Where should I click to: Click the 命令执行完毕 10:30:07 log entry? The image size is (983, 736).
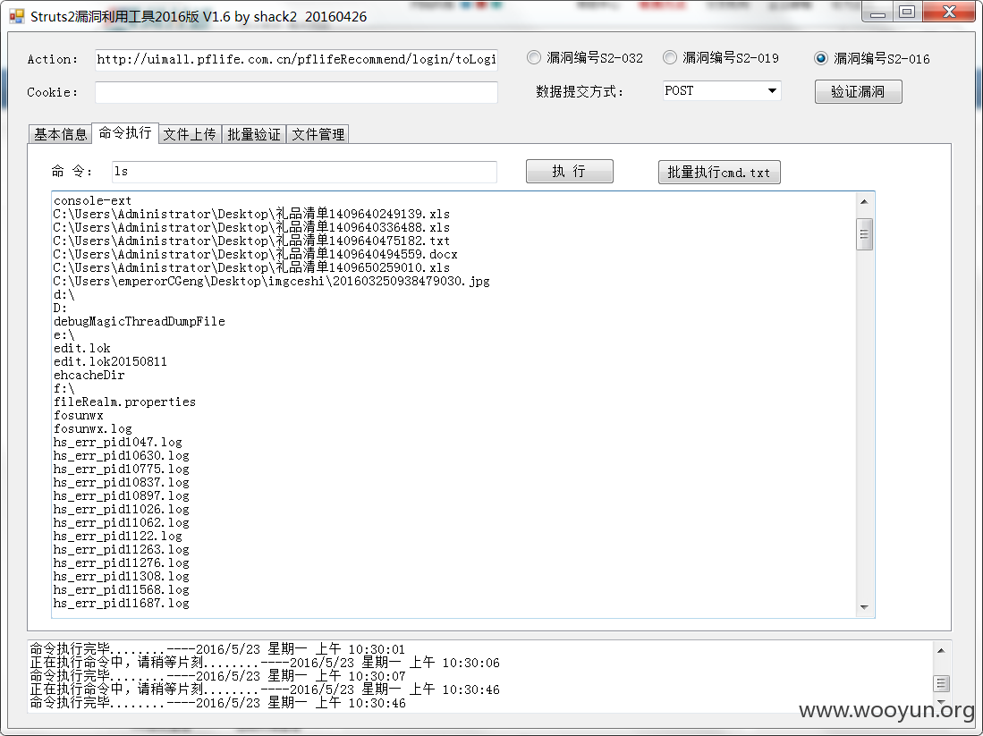click(217, 676)
